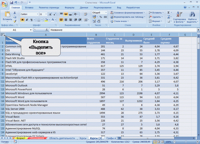
Task: Open the Курсы sheet tab
Action: click(x=83, y=138)
